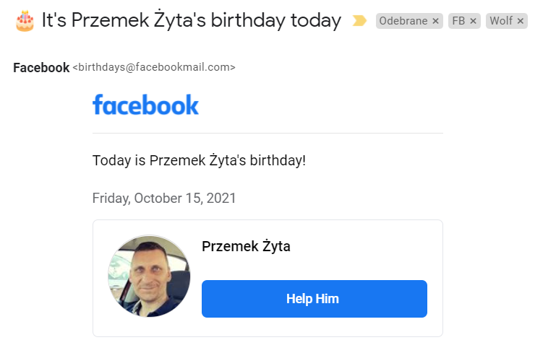
Task: Click the "Today is Przemek Żyta's birthday!" text
Action: click(199, 160)
